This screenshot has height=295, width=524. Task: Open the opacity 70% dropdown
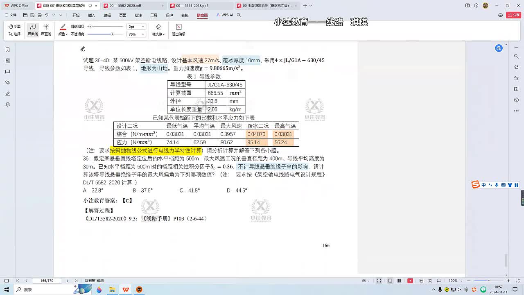coord(136,34)
